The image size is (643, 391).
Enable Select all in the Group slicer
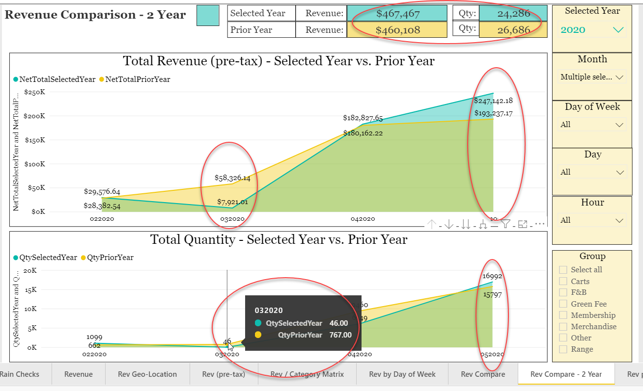562,269
